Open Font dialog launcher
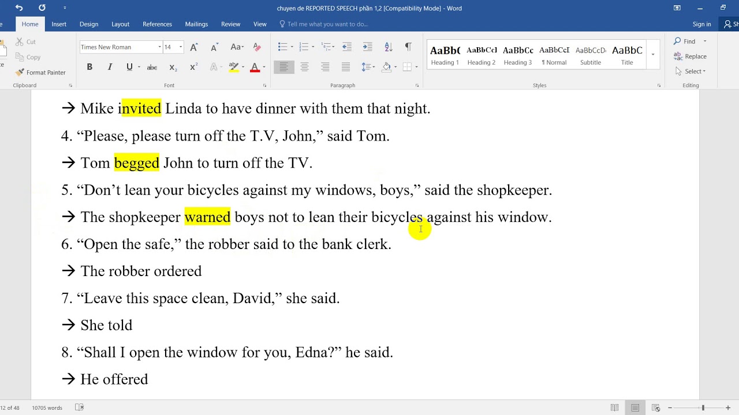 (264, 85)
